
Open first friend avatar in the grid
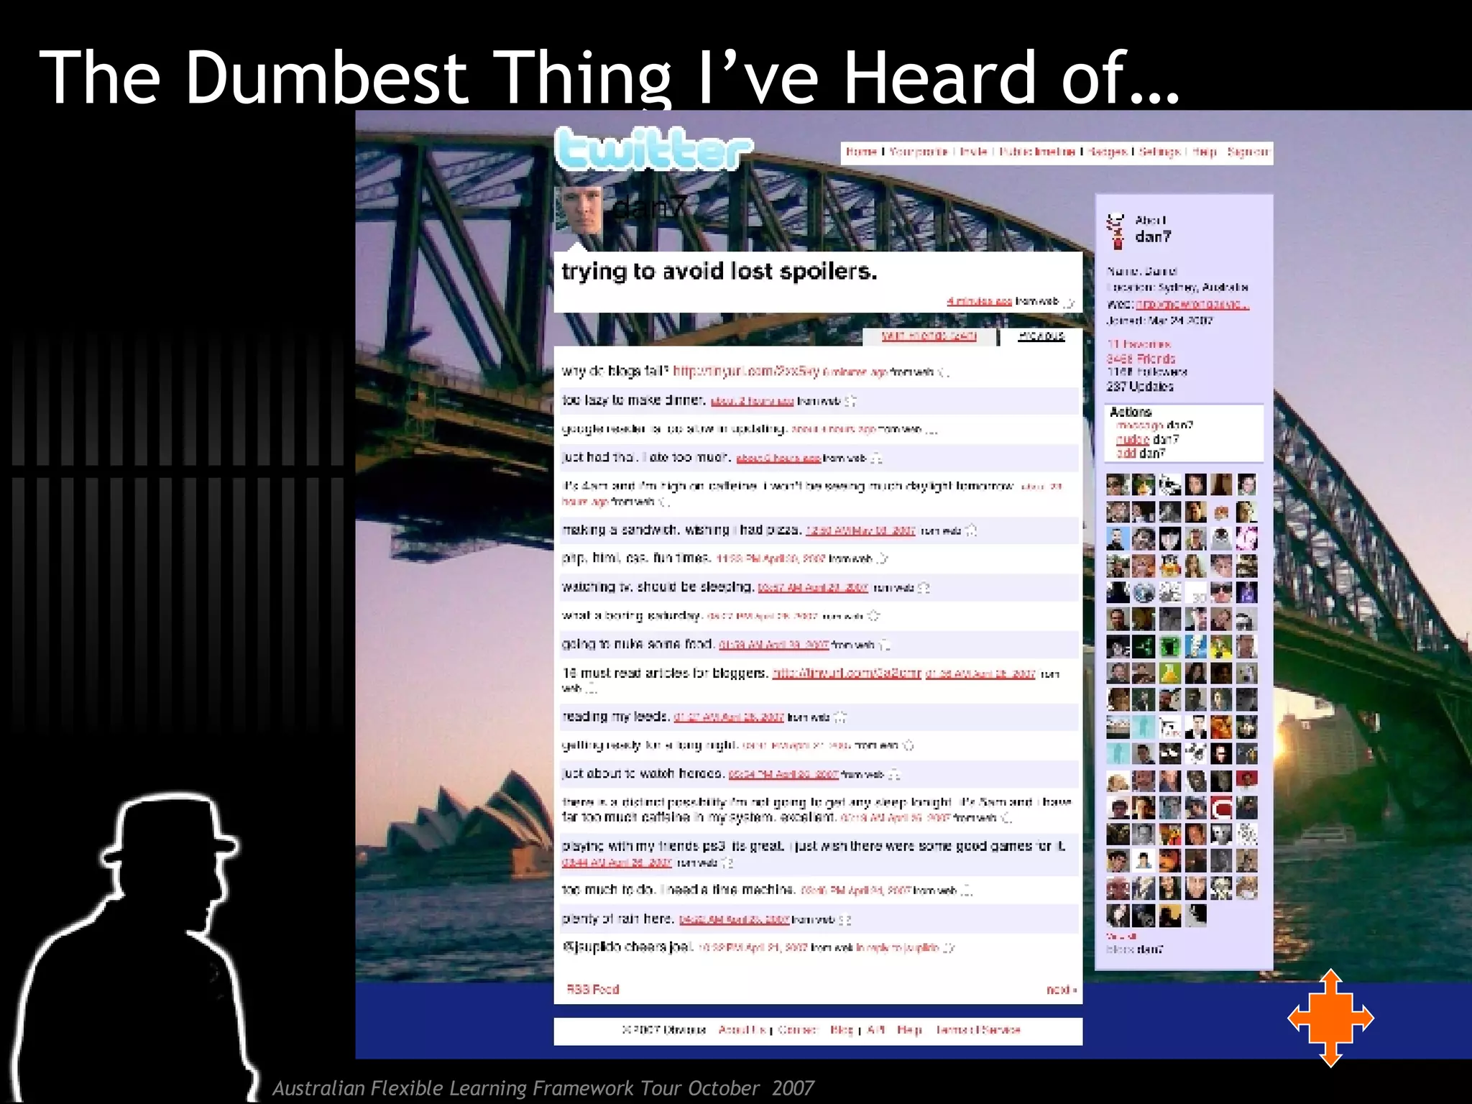point(1118,485)
